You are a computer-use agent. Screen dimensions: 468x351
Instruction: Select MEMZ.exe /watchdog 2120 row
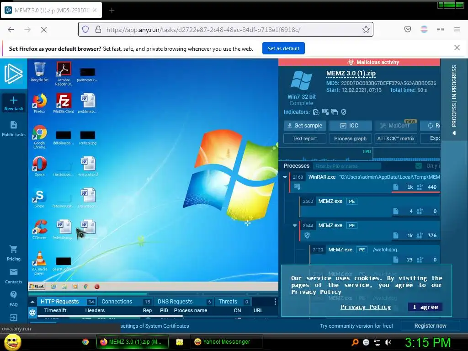(375, 255)
